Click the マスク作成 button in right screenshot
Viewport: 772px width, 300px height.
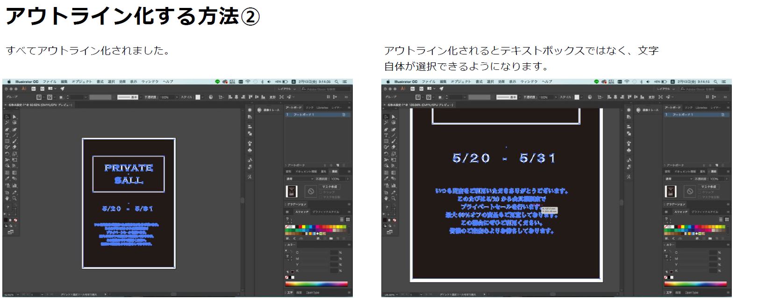[x=709, y=187]
